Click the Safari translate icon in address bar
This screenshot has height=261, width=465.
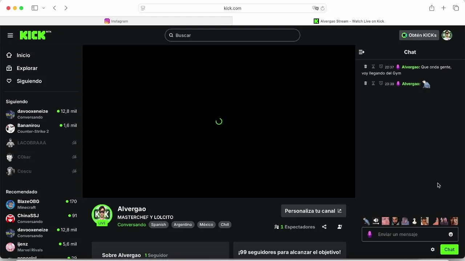(315, 8)
